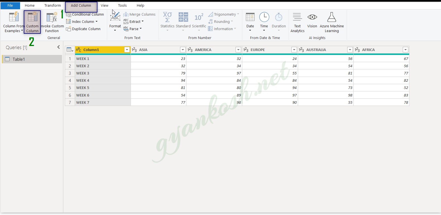Select row number 1
This screenshot has height=215, width=441.
(x=70, y=59)
